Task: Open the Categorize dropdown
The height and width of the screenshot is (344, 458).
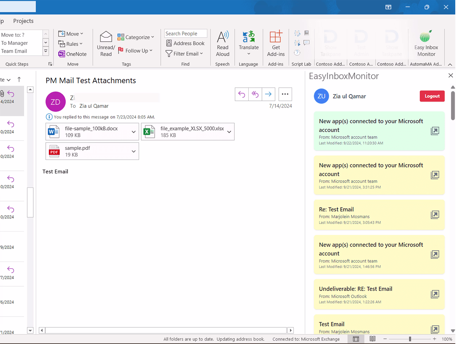Action: tap(136, 37)
